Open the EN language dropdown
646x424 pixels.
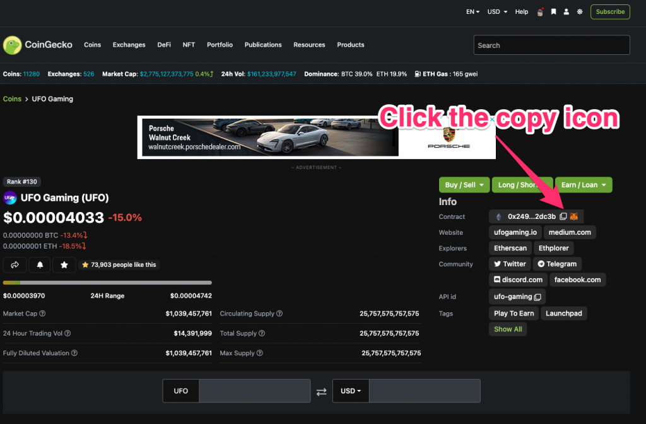coord(473,11)
